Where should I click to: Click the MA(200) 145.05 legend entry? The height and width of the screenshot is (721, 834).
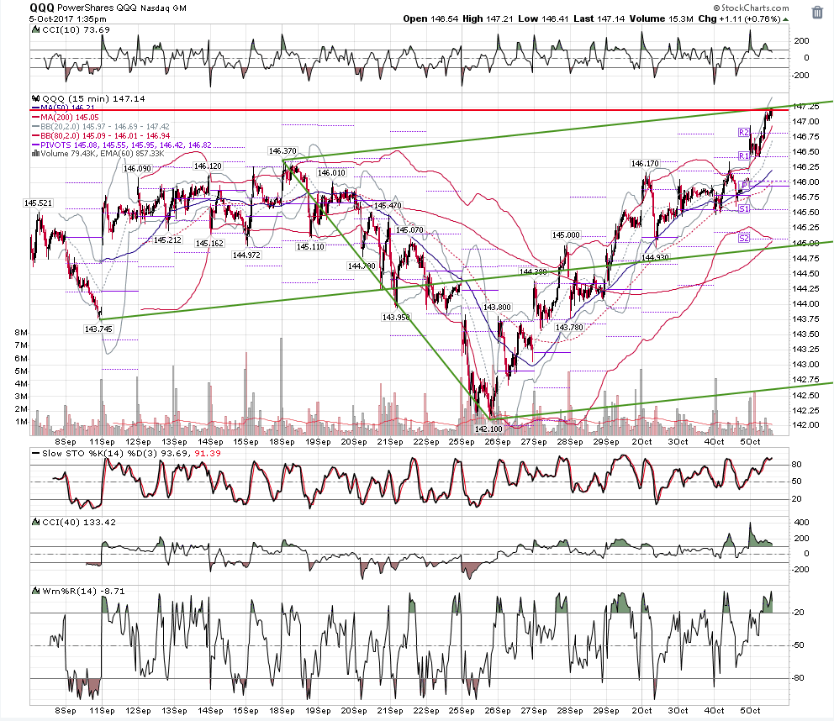coord(66,117)
